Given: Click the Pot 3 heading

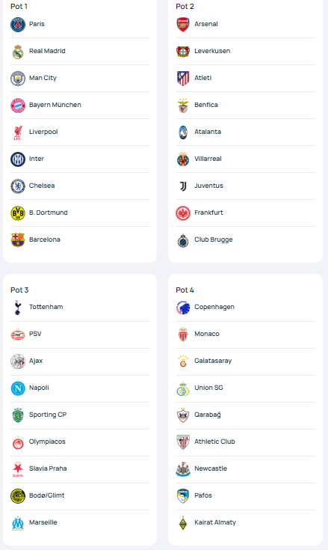Looking at the screenshot, I should (19, 290).
